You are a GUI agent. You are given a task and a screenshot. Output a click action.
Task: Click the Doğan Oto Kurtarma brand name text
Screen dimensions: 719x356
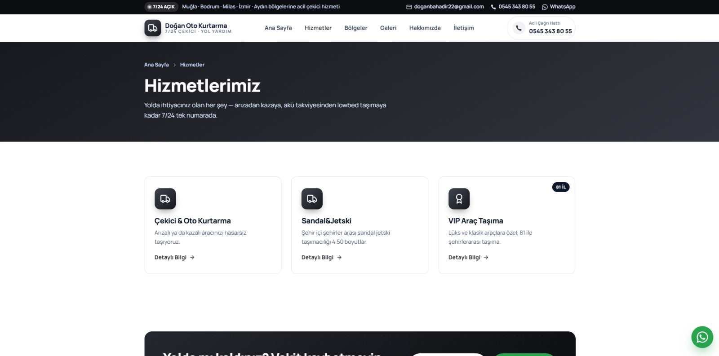click(x=196, y=26)
